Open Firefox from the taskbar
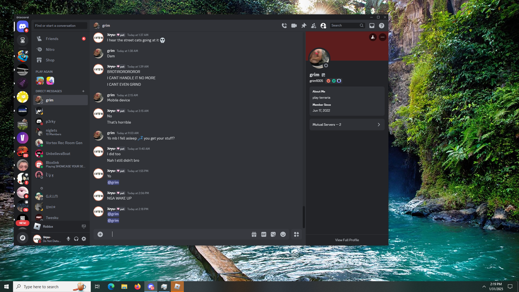The width and height of the screenshot is (519, 292). point(138,287)
